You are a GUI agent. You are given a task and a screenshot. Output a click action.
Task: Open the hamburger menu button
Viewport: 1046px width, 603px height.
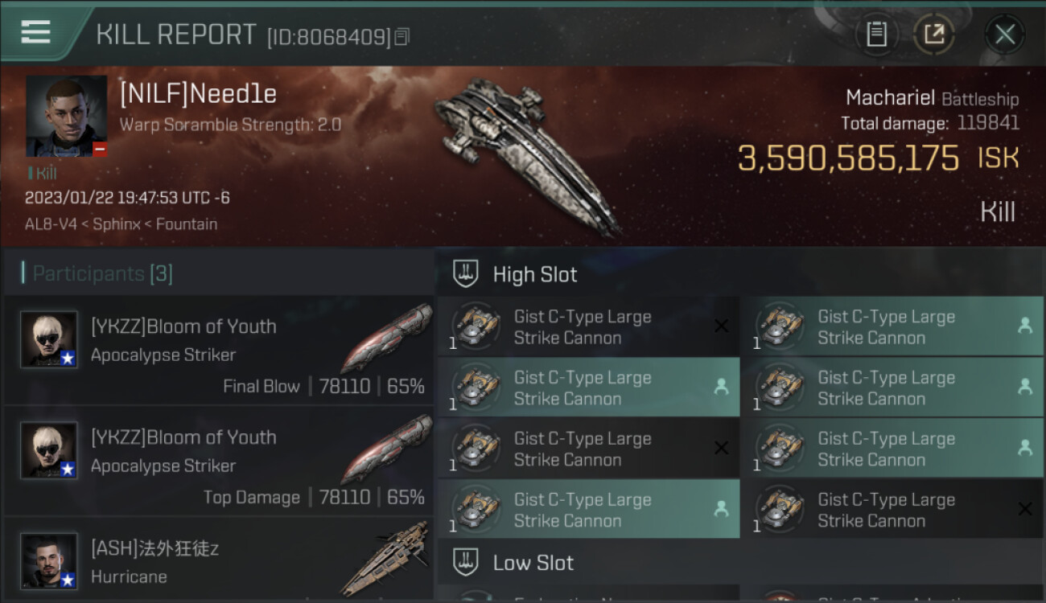point(35,32)
